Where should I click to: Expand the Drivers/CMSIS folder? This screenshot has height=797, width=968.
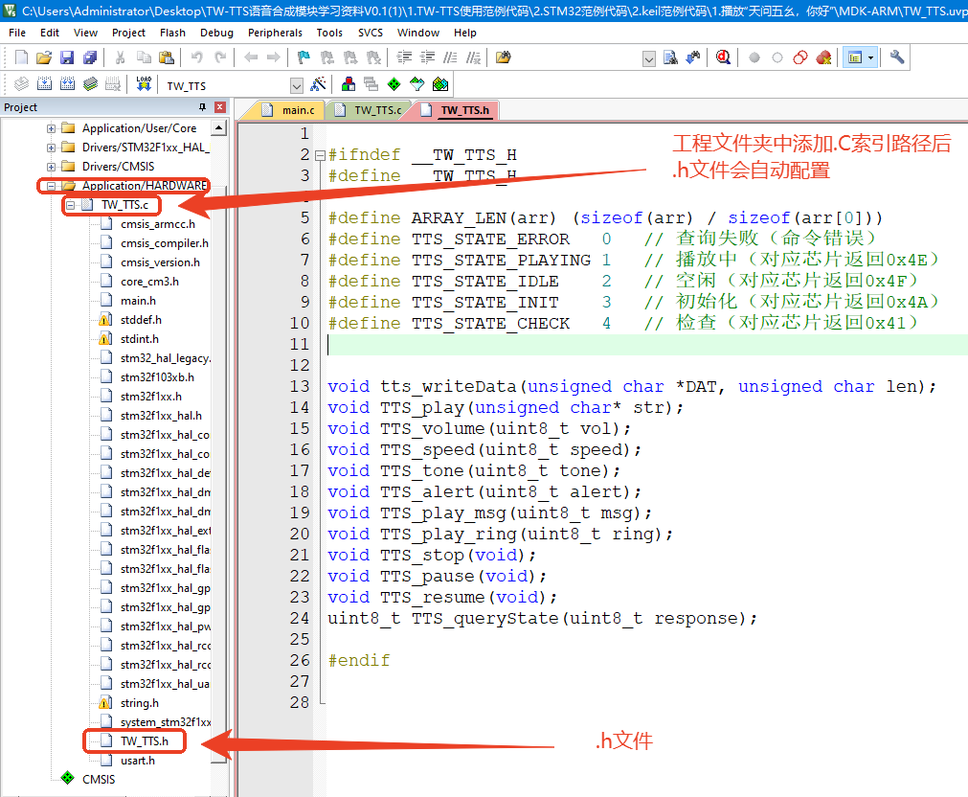click(52, 167)
